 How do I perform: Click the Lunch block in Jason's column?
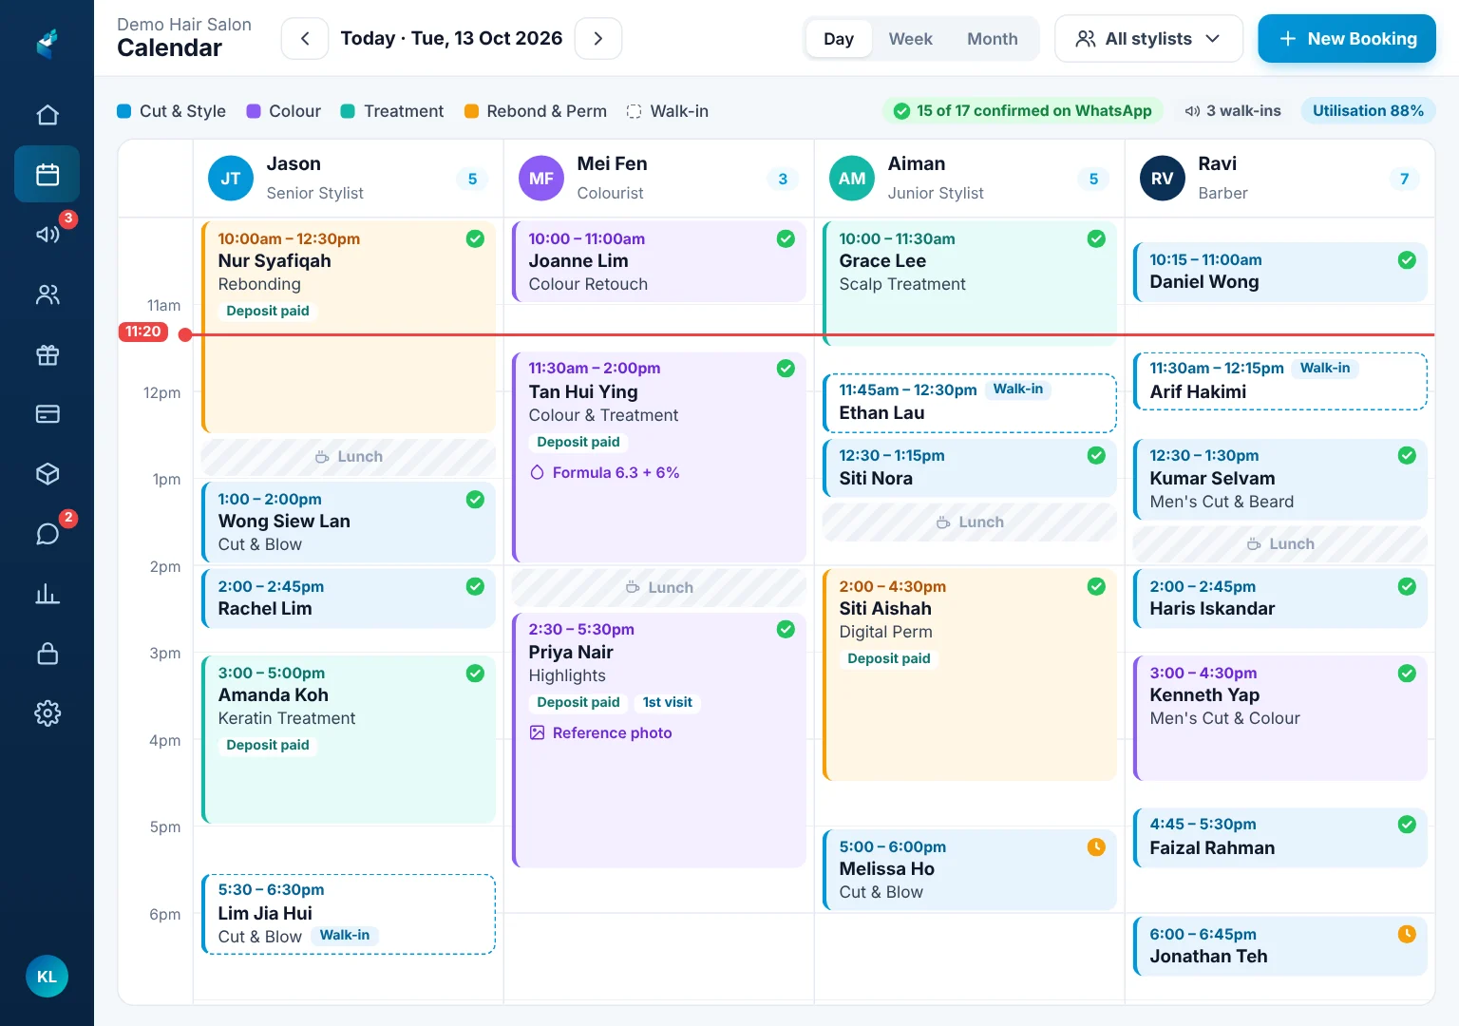tap(349, 457)
